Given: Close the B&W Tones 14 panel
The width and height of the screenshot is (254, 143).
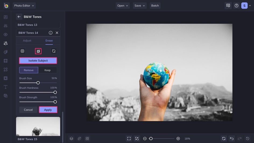Looking at the screenshot, I should pyautogui.click(x=57, y=33).
